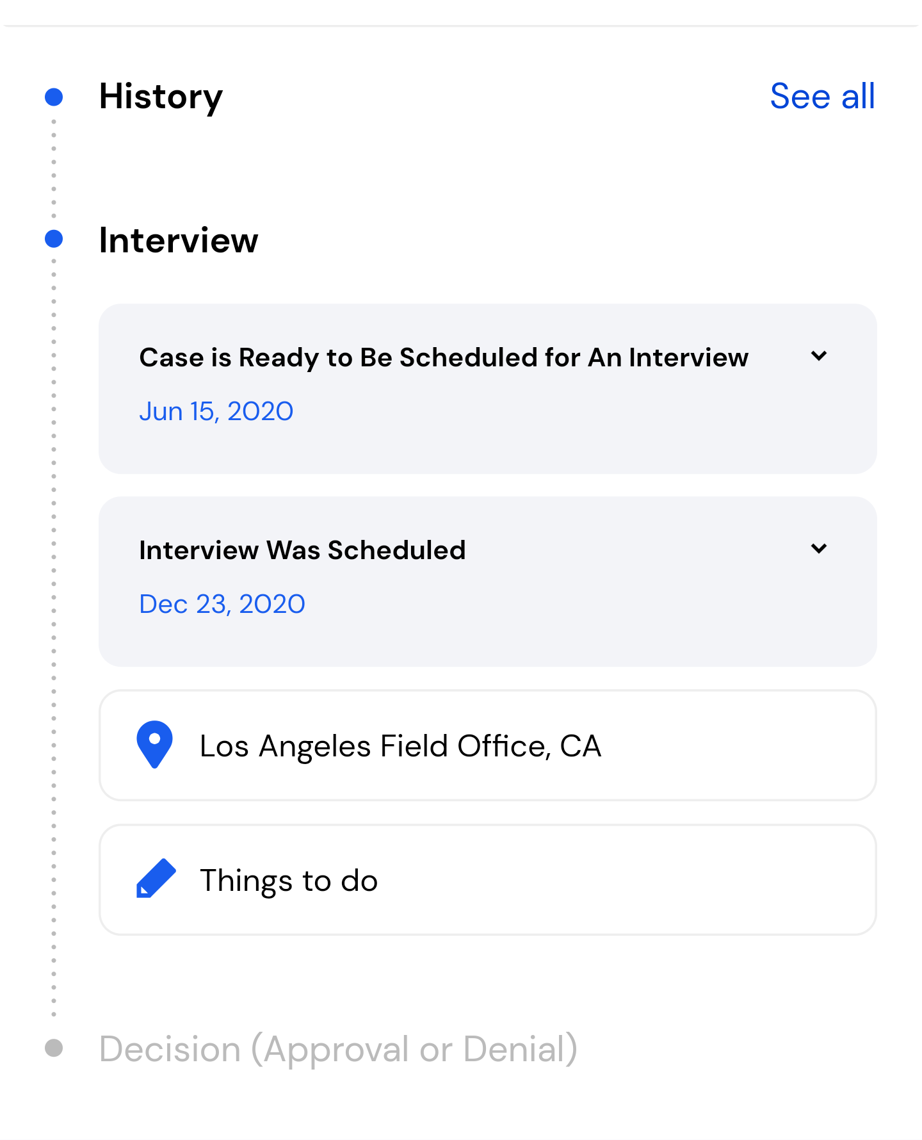922x1140 pixels.
Task: Select the Interview section heading
Action: pyautogui.click(x=179, y=241)
